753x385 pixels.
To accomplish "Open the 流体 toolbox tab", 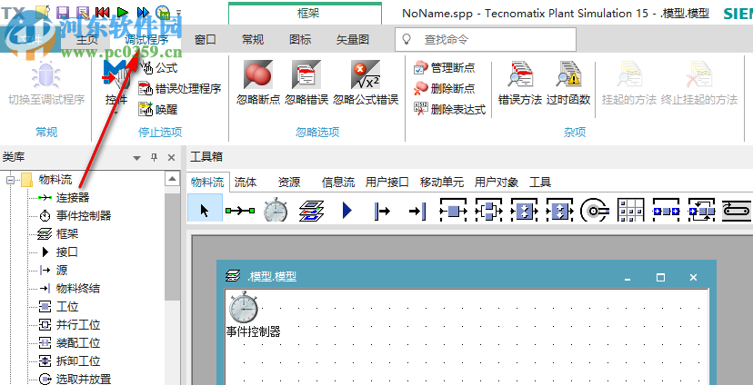I will [x=246, y=183].
